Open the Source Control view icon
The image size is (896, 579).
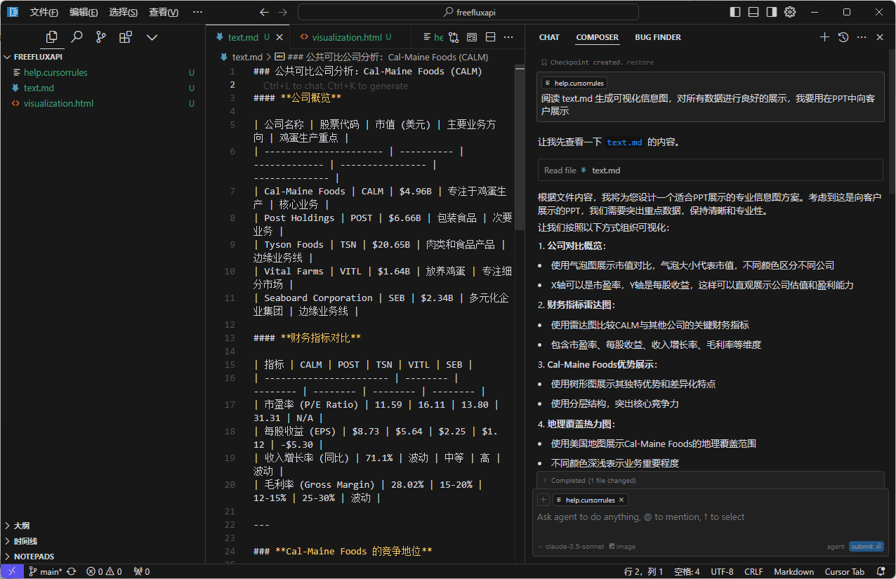[101, 37]
